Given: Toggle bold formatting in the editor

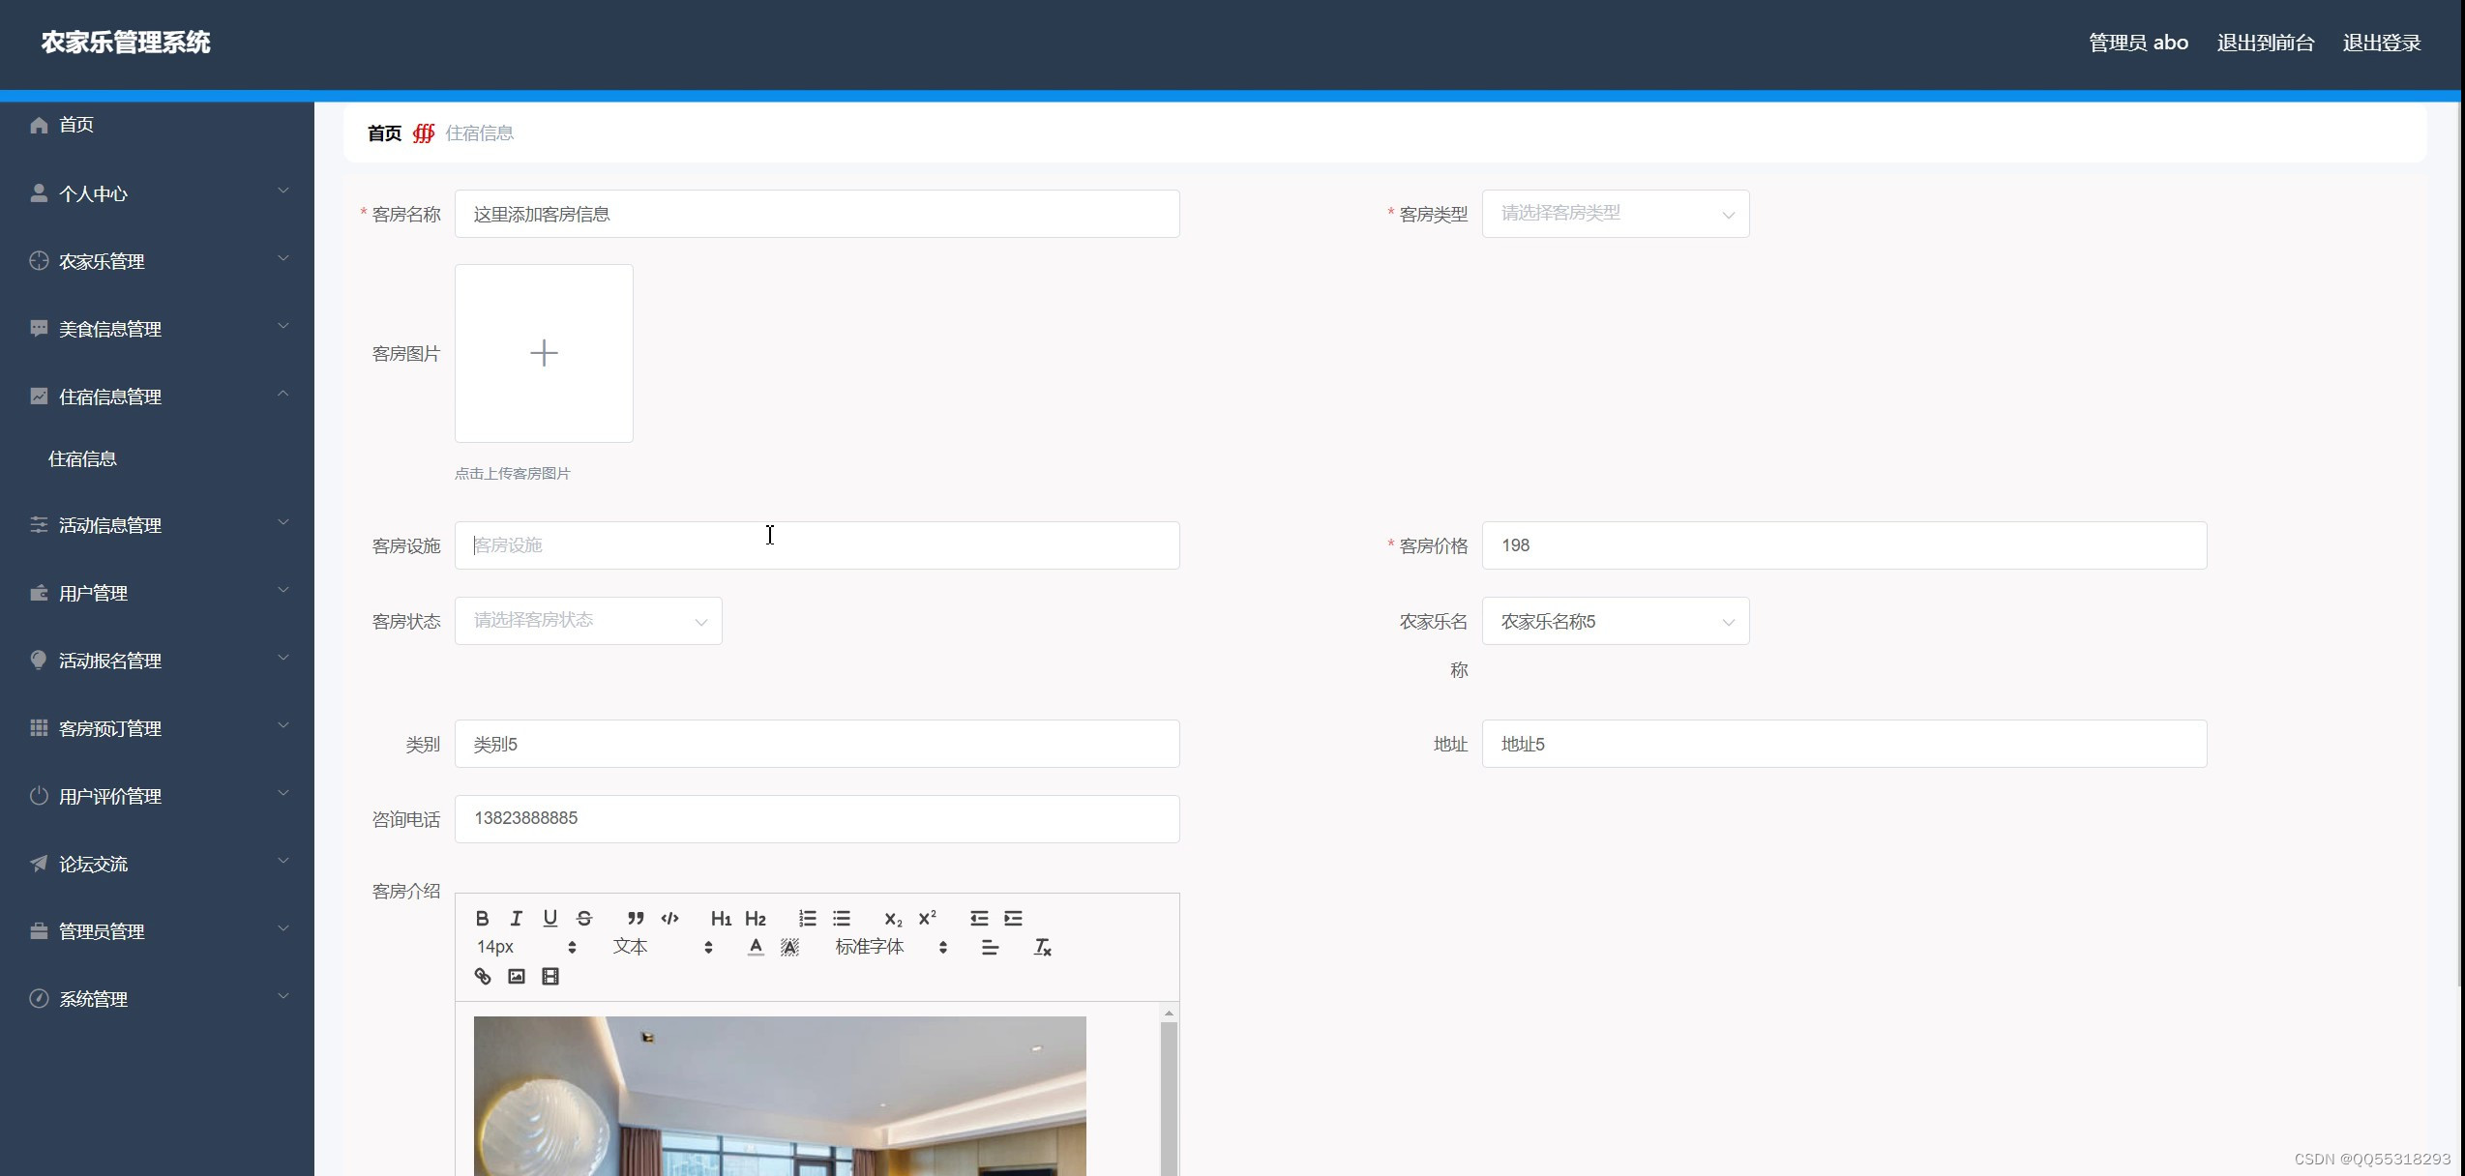Looking at the screenshot, I should pyautogui.click(x=482, y=918).
